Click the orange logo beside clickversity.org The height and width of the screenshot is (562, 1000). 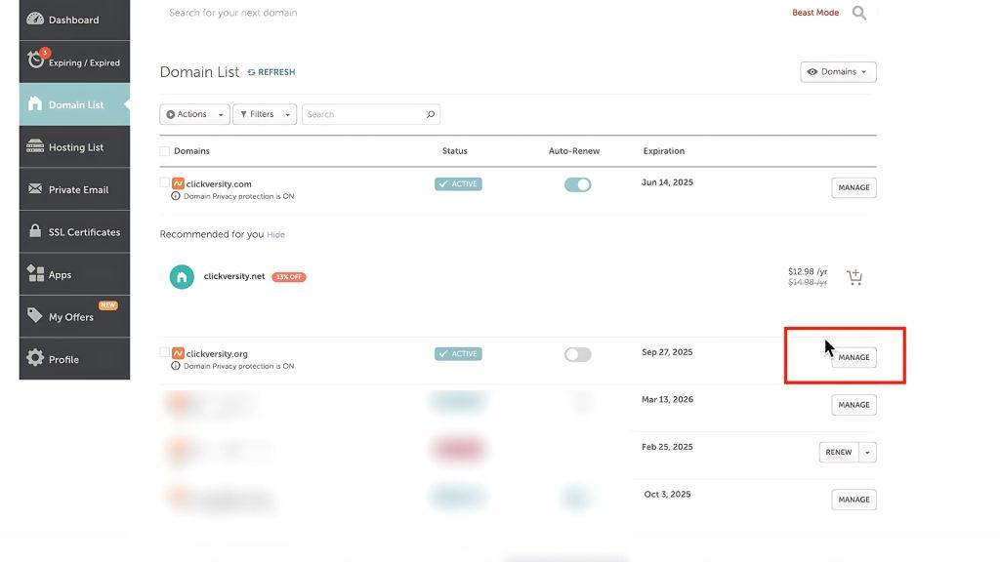tap(178, 353)
